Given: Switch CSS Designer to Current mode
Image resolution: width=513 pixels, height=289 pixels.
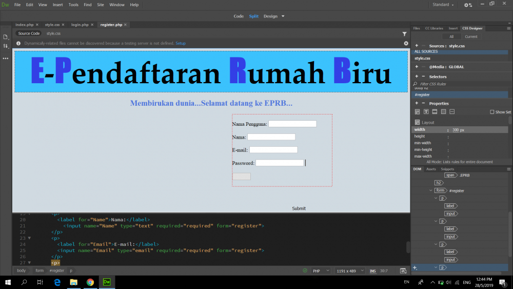Looking at the screenshot, I should pyautogui.click(x=471, y=36).
